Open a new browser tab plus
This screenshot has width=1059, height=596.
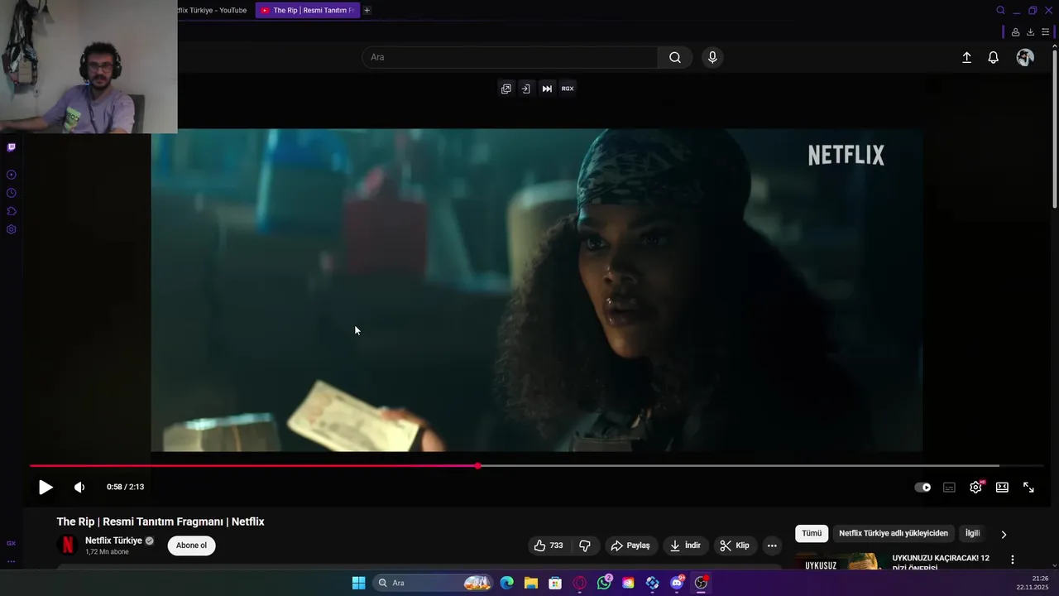(367, 10)
